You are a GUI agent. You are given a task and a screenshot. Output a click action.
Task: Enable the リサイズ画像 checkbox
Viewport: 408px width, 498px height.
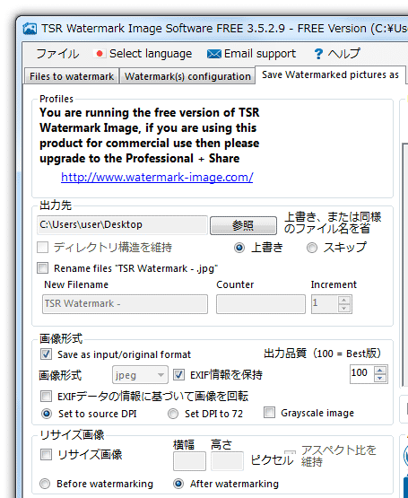pos(47,455)
